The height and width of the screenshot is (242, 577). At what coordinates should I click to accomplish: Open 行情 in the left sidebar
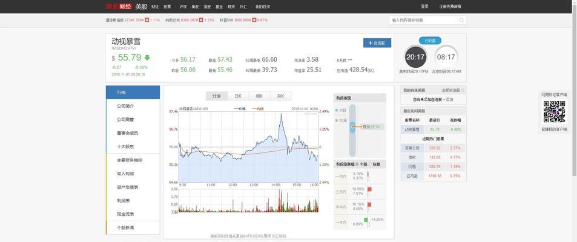click(133, 93)
